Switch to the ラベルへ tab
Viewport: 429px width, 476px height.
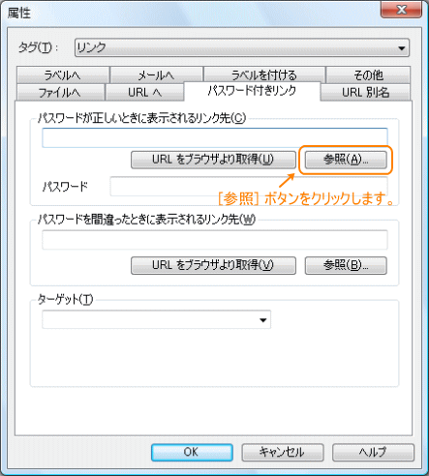coord(63,74)
